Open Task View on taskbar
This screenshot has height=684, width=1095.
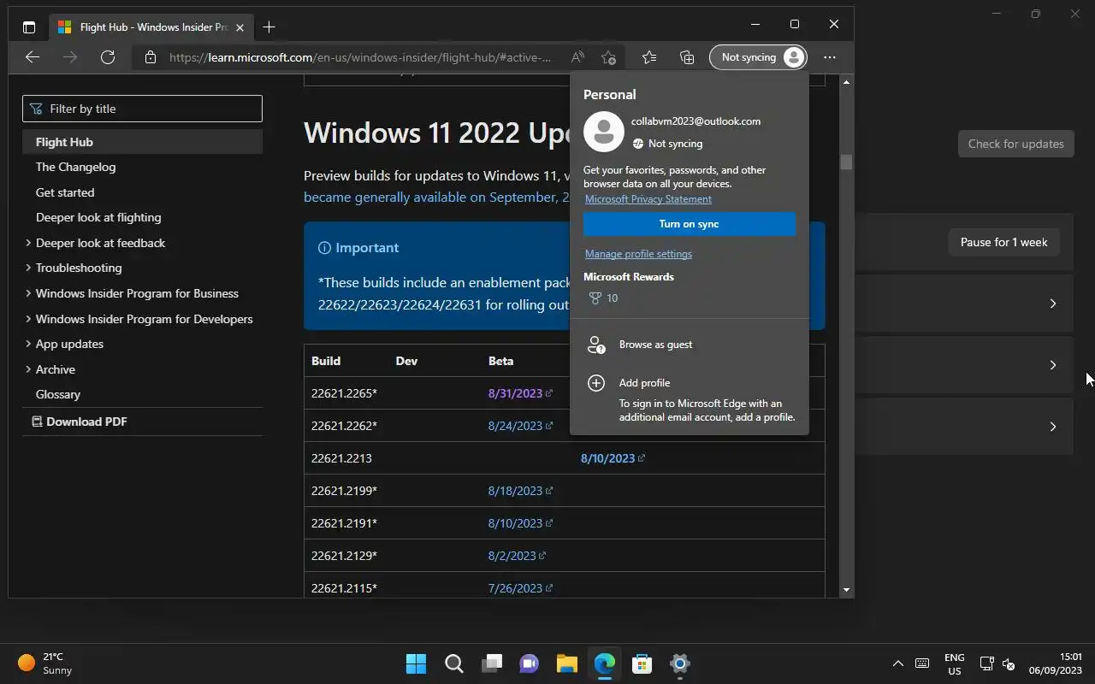(492, 663)
